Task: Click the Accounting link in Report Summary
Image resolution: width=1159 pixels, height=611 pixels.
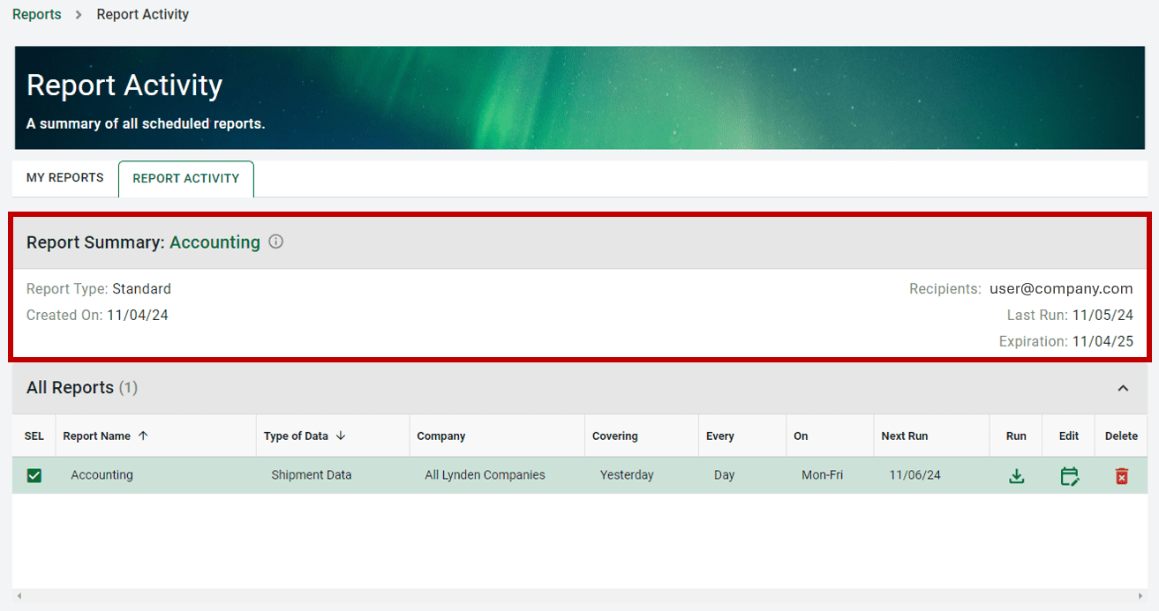Action: (214, 242)
